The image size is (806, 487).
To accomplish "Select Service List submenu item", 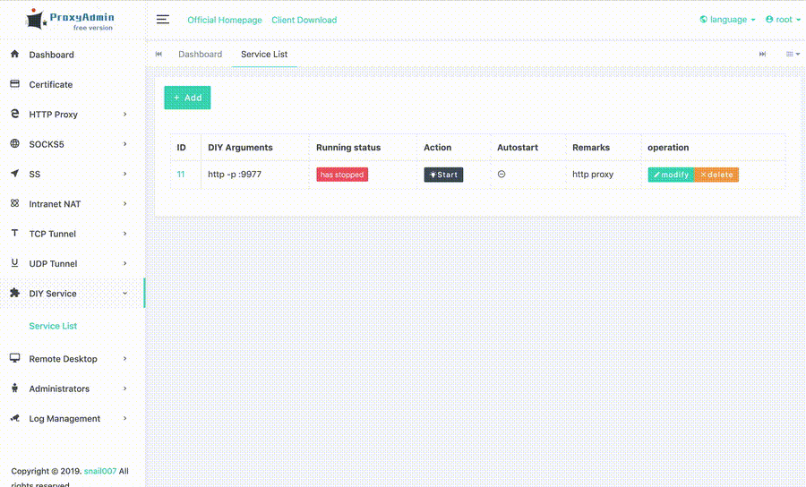I will (x=53, y=326).
